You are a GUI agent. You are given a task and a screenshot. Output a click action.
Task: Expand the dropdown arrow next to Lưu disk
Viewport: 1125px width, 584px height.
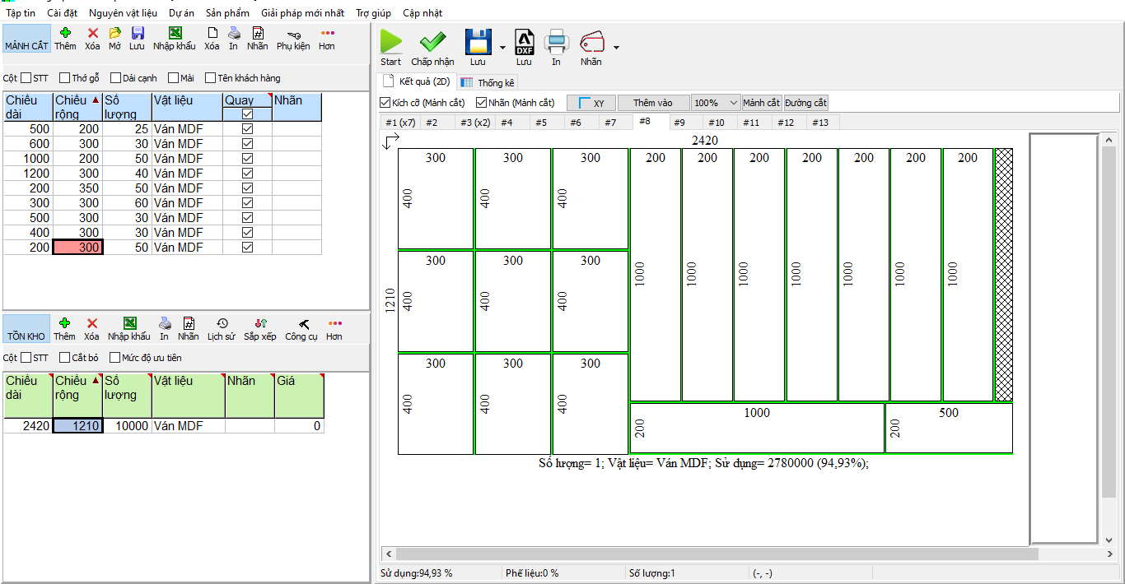click(502, 48)
